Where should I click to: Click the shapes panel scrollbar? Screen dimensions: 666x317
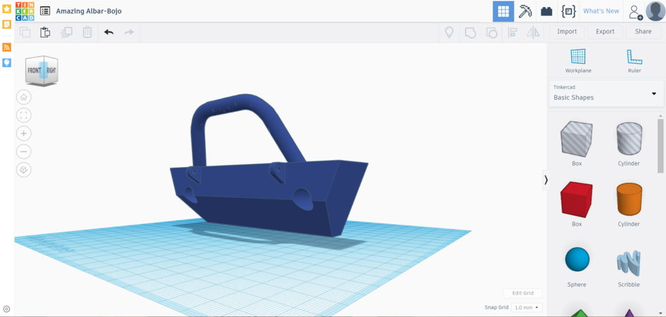(x=660, y=145)
